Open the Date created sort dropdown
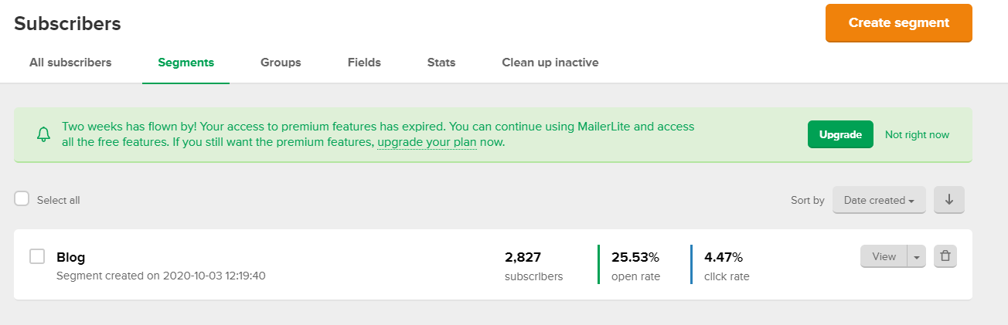1008x325 pixels. 878,200
